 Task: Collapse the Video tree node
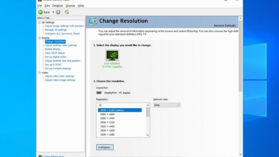40,73
